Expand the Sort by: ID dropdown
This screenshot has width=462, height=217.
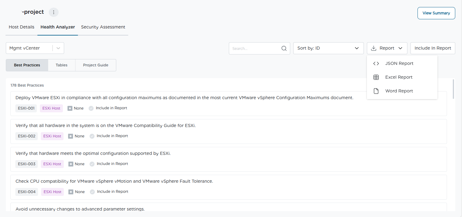356,48
